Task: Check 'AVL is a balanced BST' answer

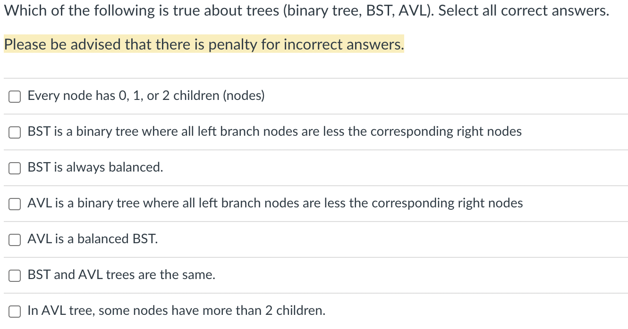Action: 14,240
